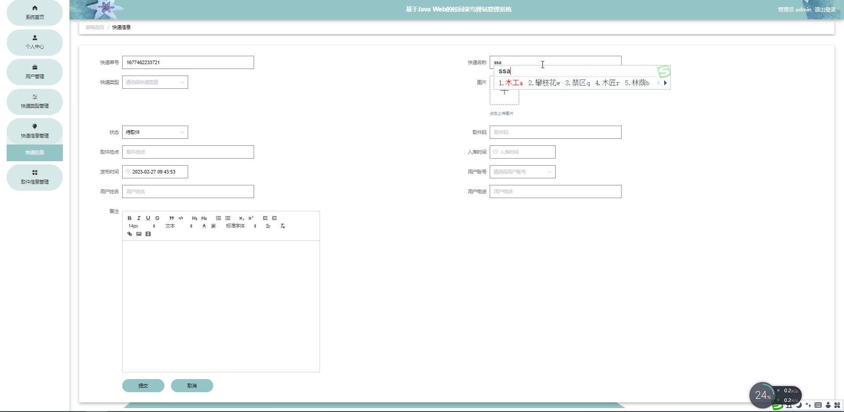
Task: Click 退出登录 in the header
Action: [825, 10]
